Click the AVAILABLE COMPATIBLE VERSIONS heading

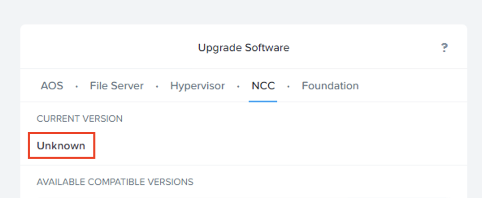coord(115,182)
